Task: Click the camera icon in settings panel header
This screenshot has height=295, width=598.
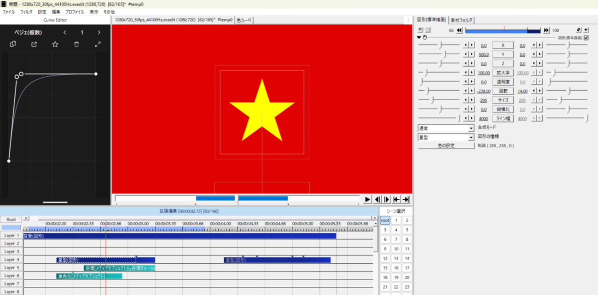Action: point(420,30)
